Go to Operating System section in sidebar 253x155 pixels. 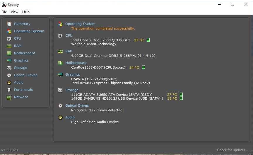point(29,31)
